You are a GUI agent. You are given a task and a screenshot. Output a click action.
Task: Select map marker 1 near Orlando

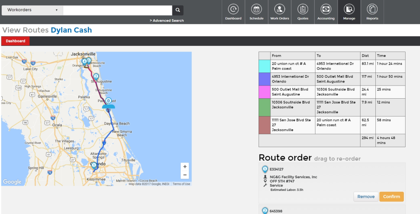(x=94, y=166)
